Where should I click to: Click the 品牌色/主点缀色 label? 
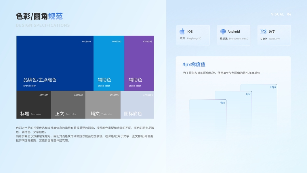click(x=40, y=80)
